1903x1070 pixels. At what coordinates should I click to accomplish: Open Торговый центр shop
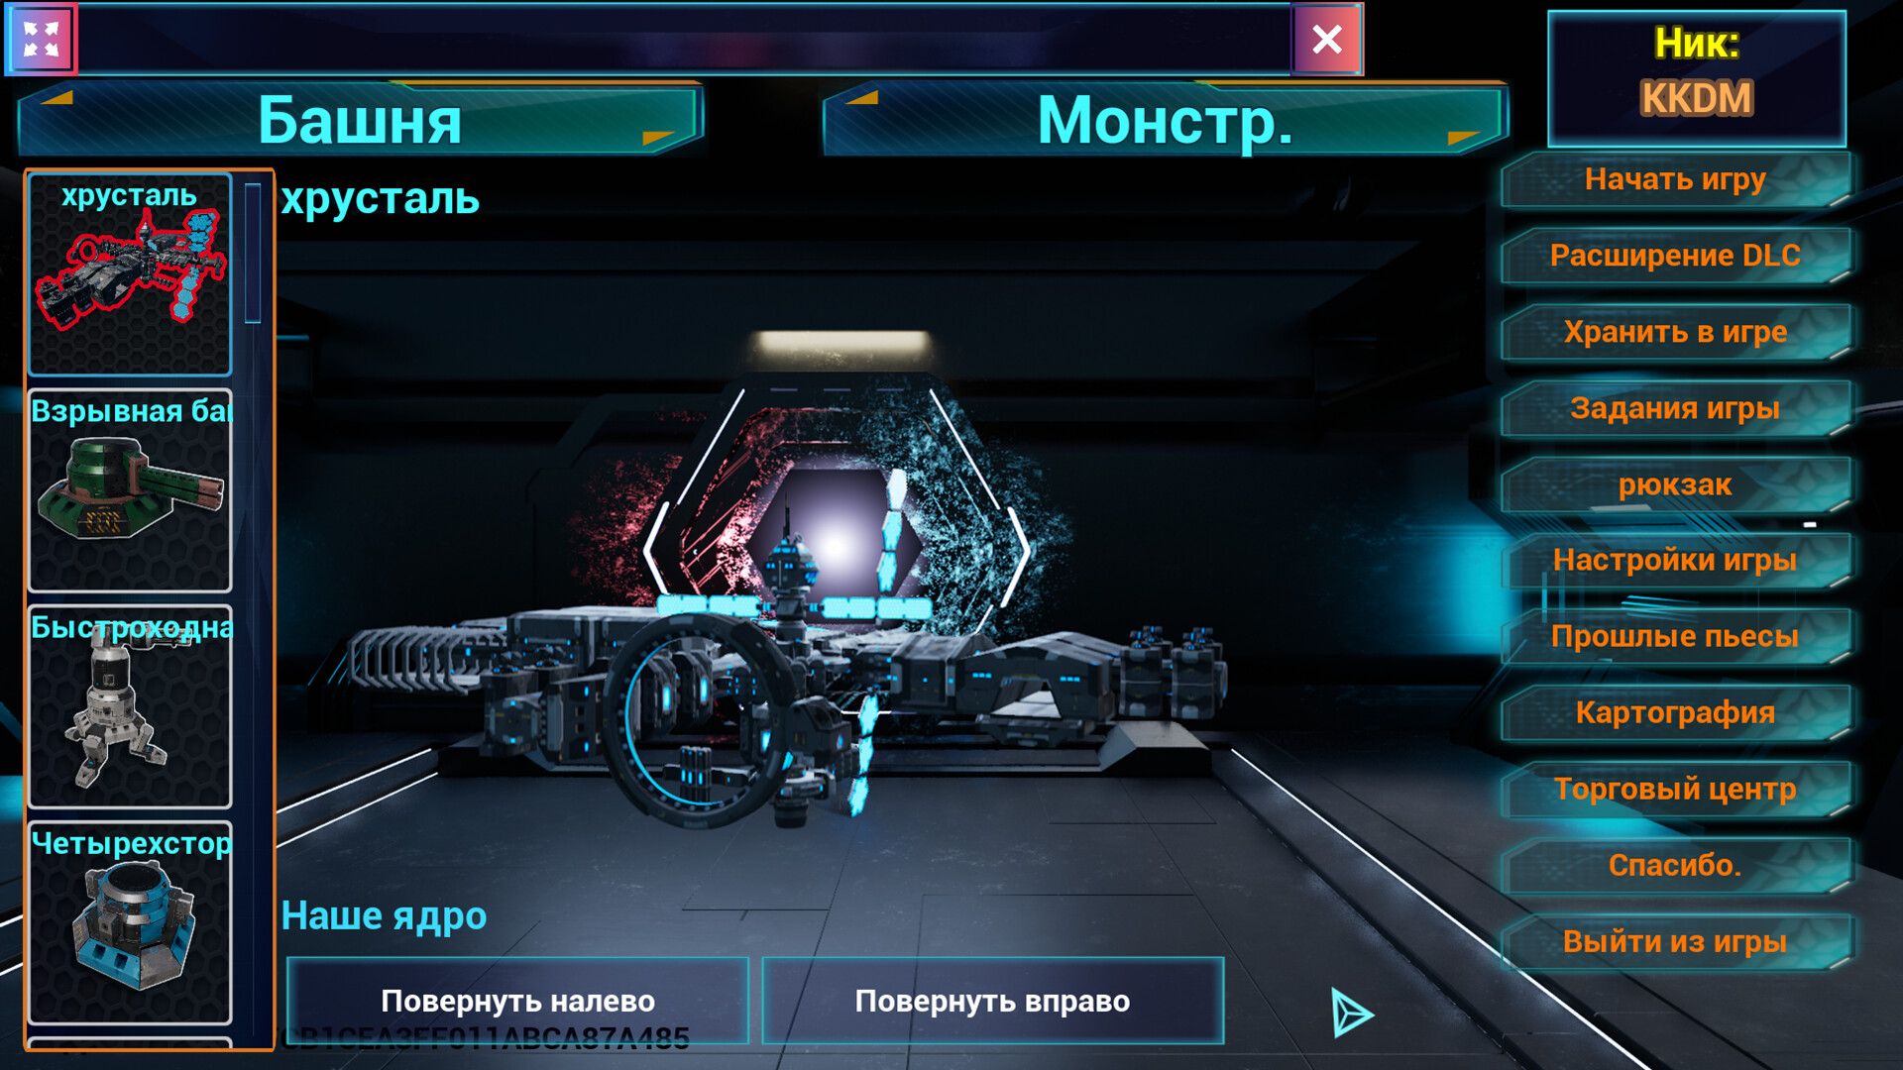tap(1675, 789)
